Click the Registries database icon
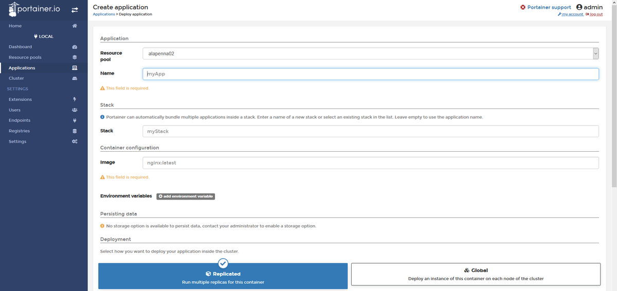The height and width of the screenshot is (291, 617). pyautogui.click(x=75, y=131)
